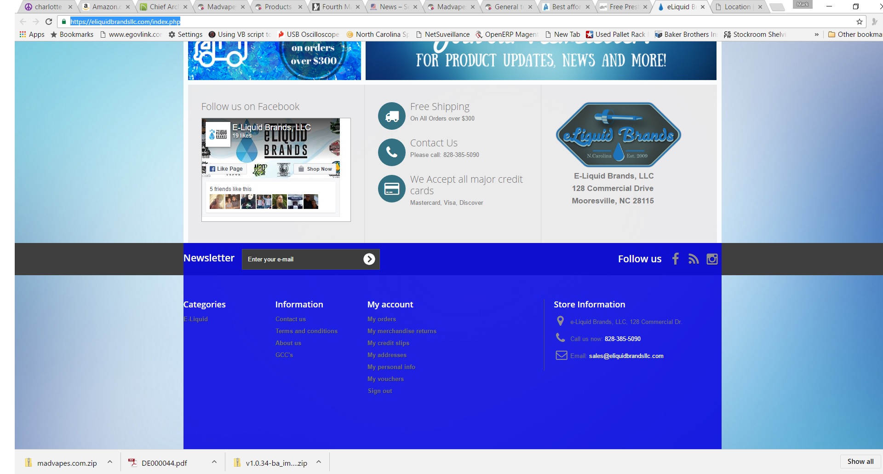Open the My account footer heading

click(x=390, y=304)
